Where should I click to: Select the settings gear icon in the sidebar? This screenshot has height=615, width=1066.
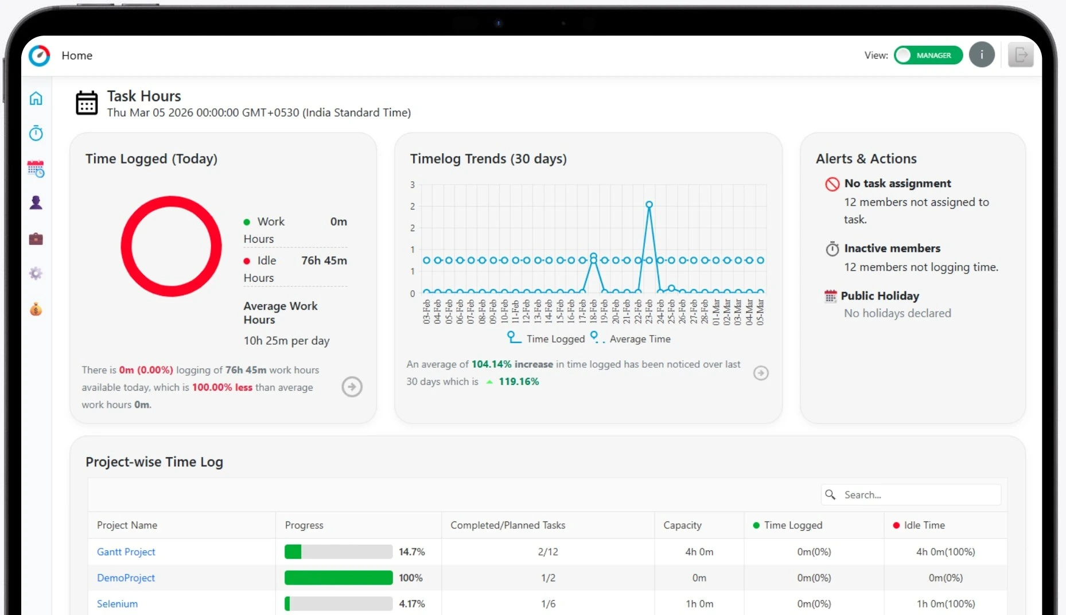click(36, 274)
